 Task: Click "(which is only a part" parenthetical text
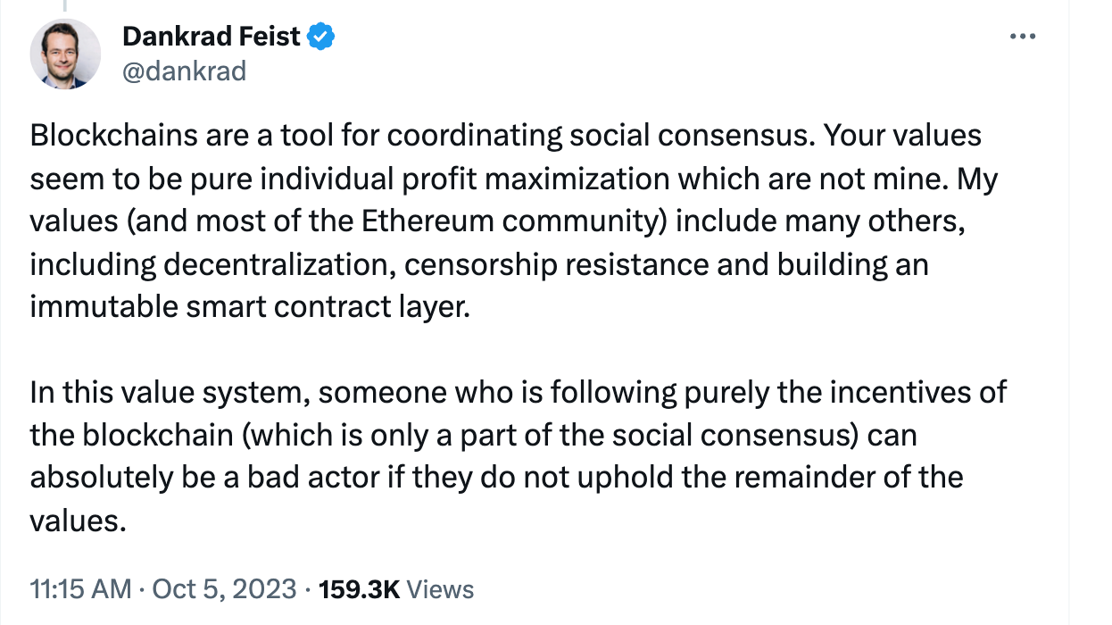coord(392,435)
